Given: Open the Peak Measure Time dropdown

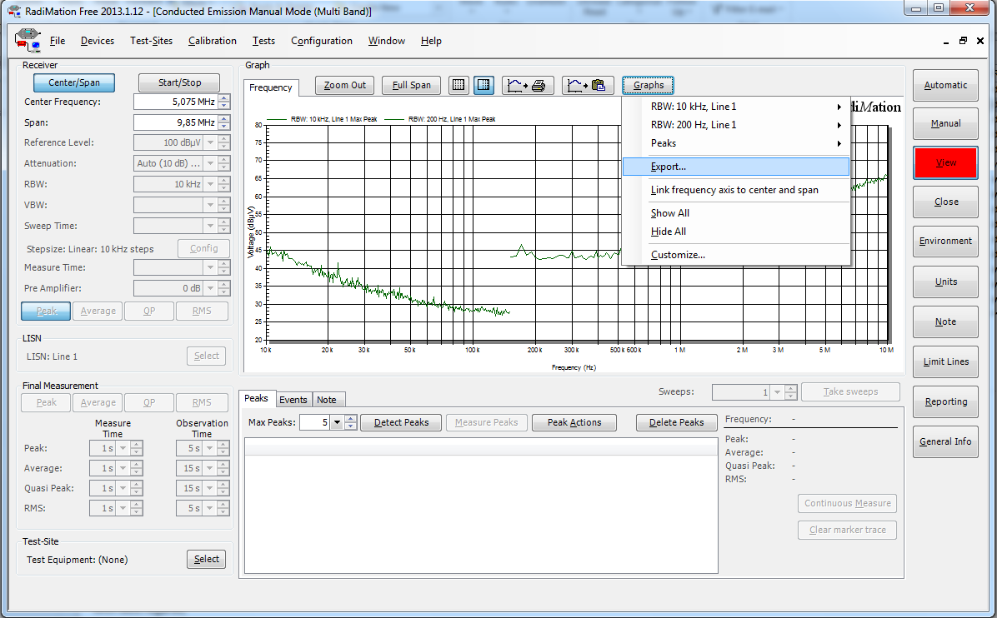Looking at the screenshot, I should click(x=123, y=448).
